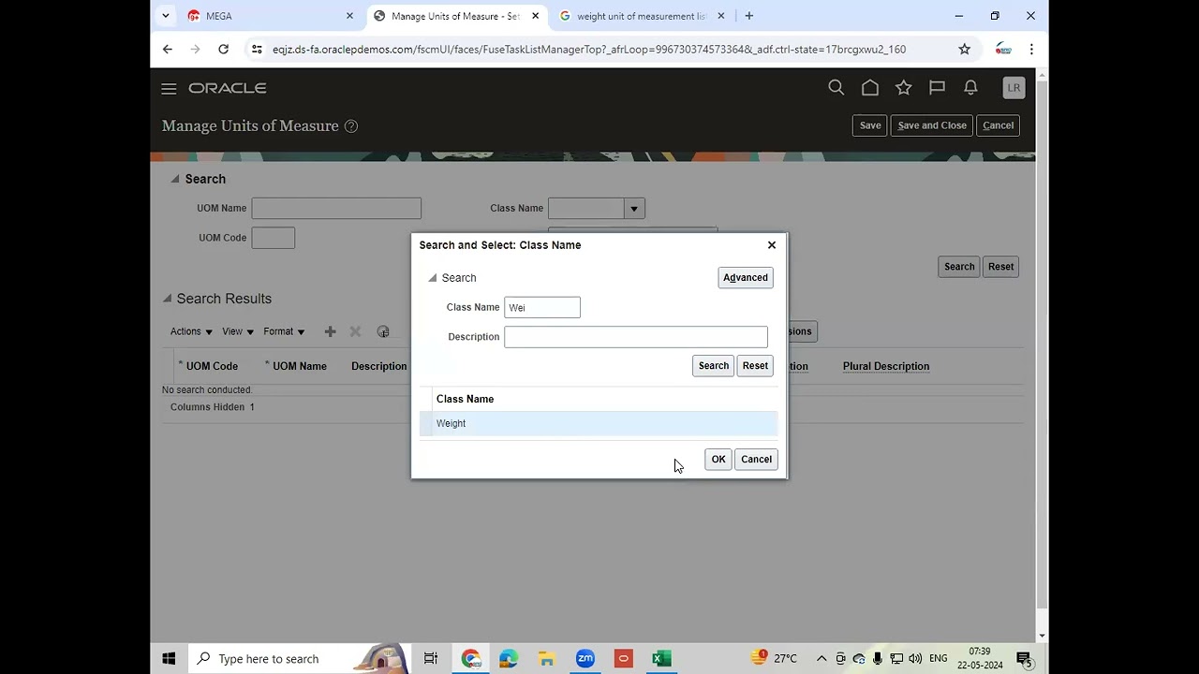Open the taskbar volume control
The height and width of the screenshot is (674, 1199).
(915, 659)
